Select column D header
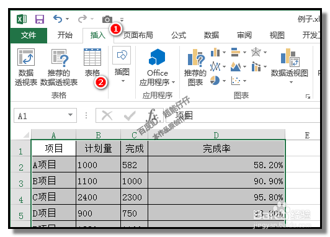 pos(216,135)
